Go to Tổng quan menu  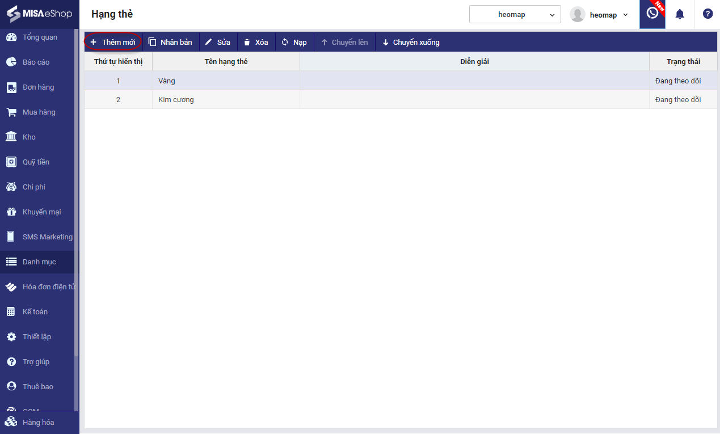[x=40, y=37]
